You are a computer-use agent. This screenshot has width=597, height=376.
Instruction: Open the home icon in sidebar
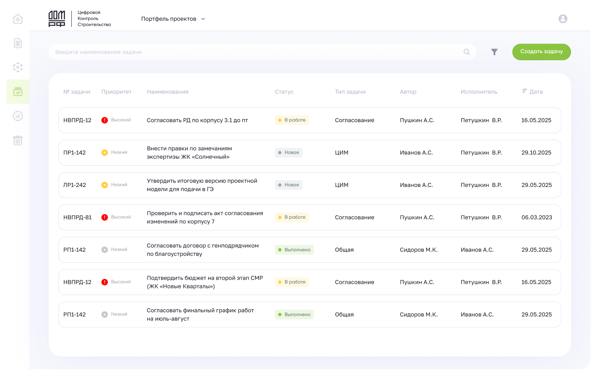(18, 19)
